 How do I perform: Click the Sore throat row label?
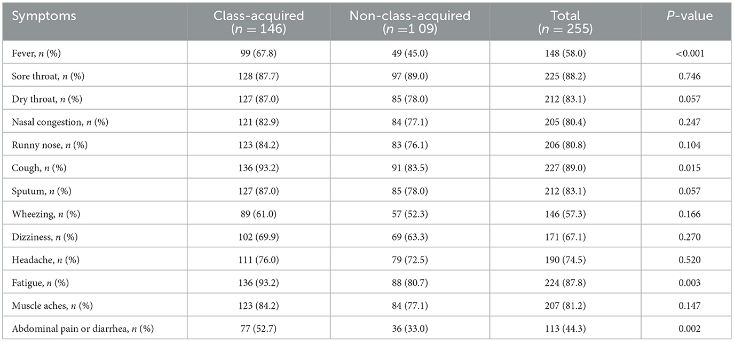(x=48, y=76)
